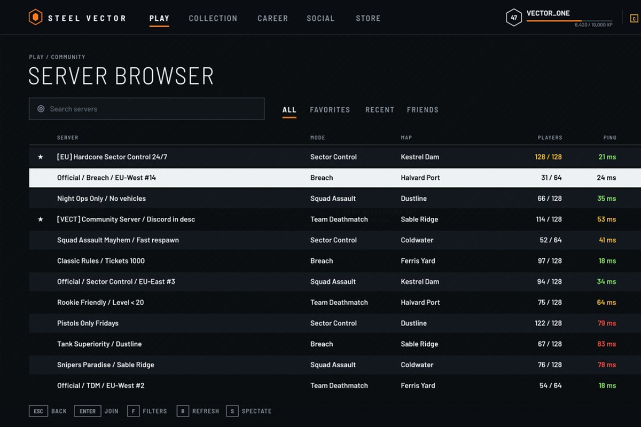Focus the Search servers input field
The image size is (641, 427).
(147, 109)
